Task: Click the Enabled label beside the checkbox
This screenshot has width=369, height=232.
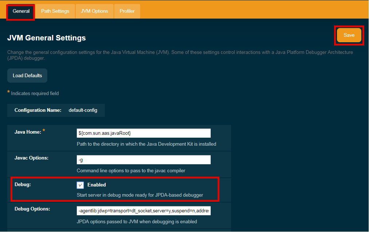Action: (x=96, y=185)
